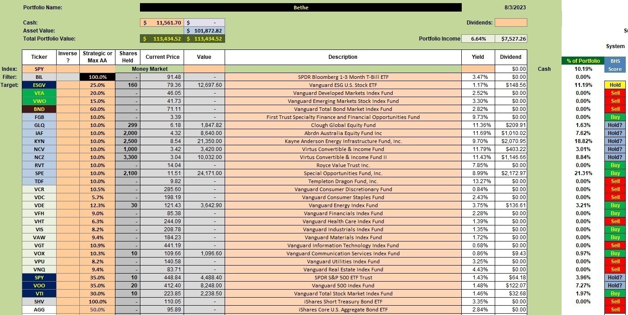The image size is (628, 315).
Task: Click the Shares Held column header
Action: click(x=127, y=57)
